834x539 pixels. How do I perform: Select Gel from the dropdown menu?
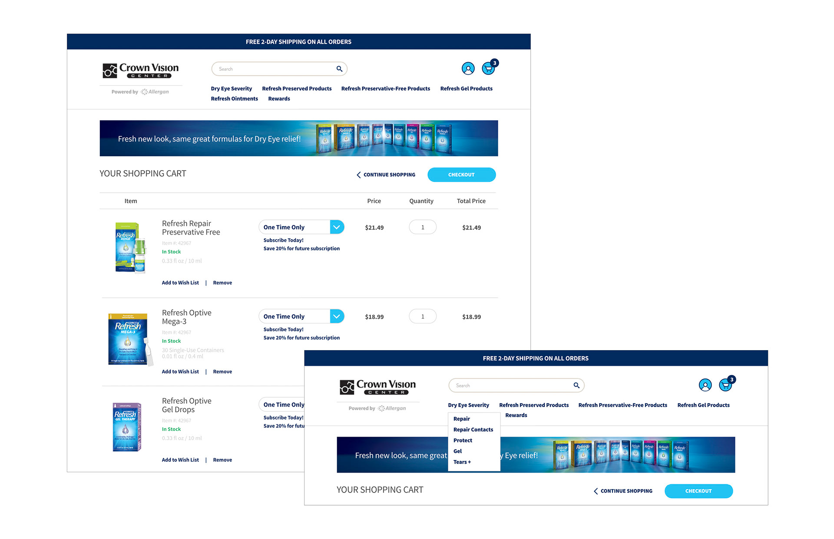(457, 451)
